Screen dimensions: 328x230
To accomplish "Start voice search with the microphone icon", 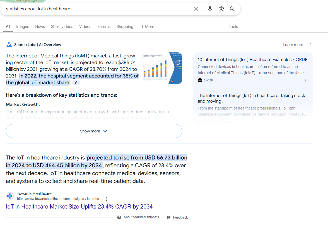I will pos(210,9).
